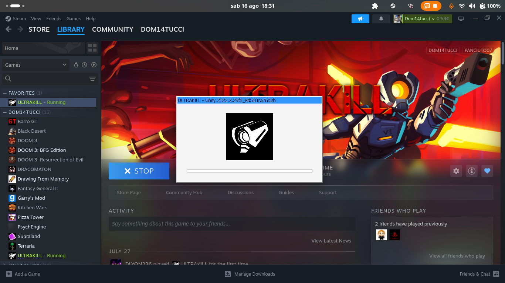Click the Manage Downloads icon
The image size is (505, 283).
228,274
